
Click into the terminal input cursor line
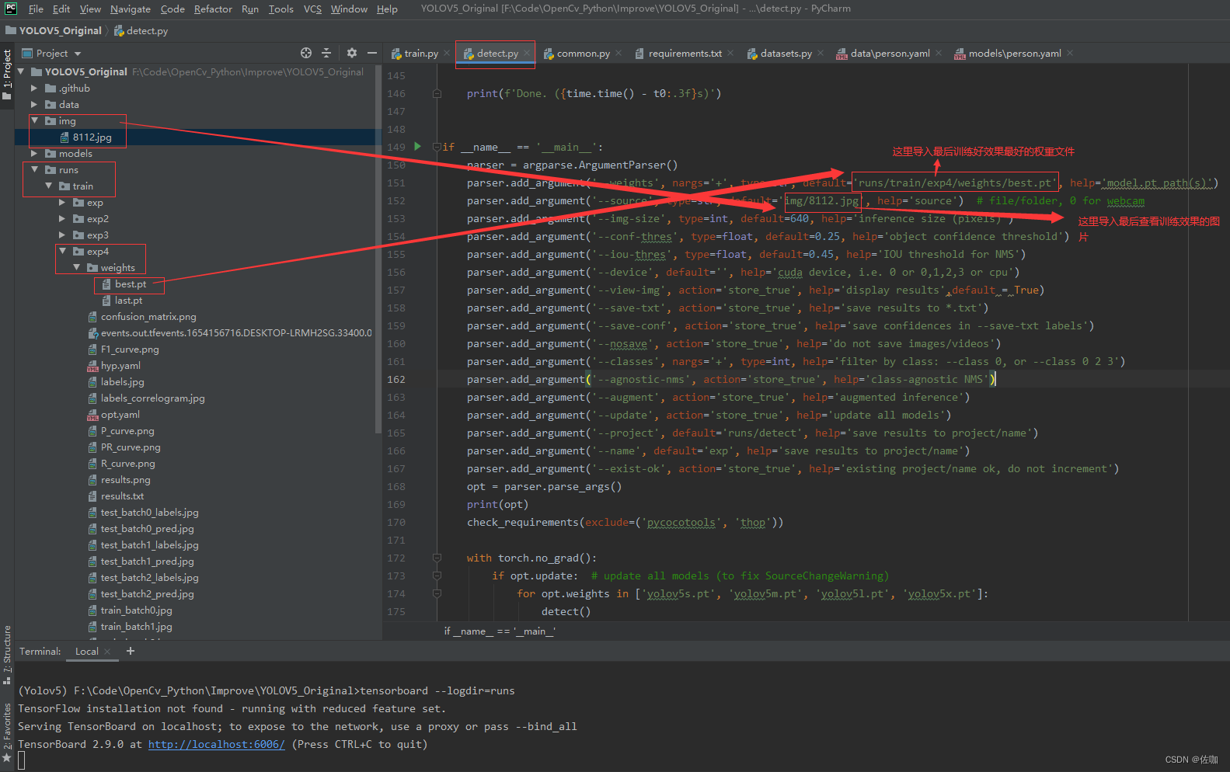(x=22, y=761)
